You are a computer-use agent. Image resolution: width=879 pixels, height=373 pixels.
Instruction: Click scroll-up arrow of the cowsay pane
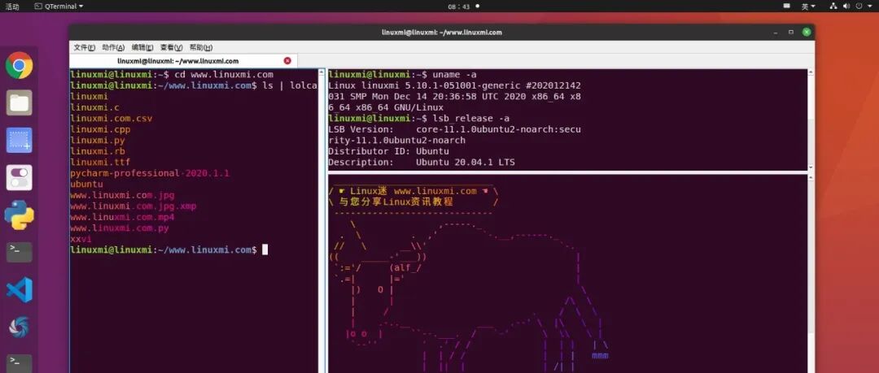pos(811,177)
